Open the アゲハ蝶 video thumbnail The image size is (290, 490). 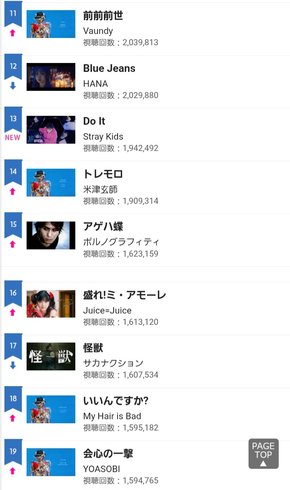(51, 235)
